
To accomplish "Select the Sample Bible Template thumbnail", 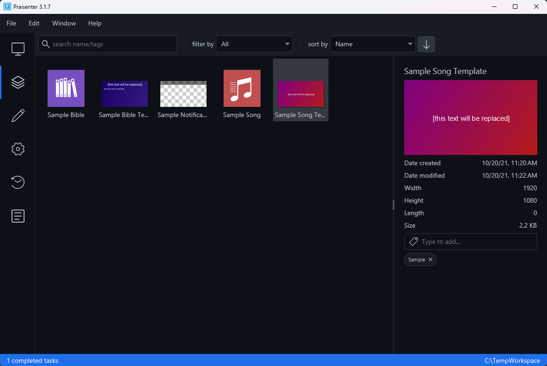I will [x=124, y=94].
